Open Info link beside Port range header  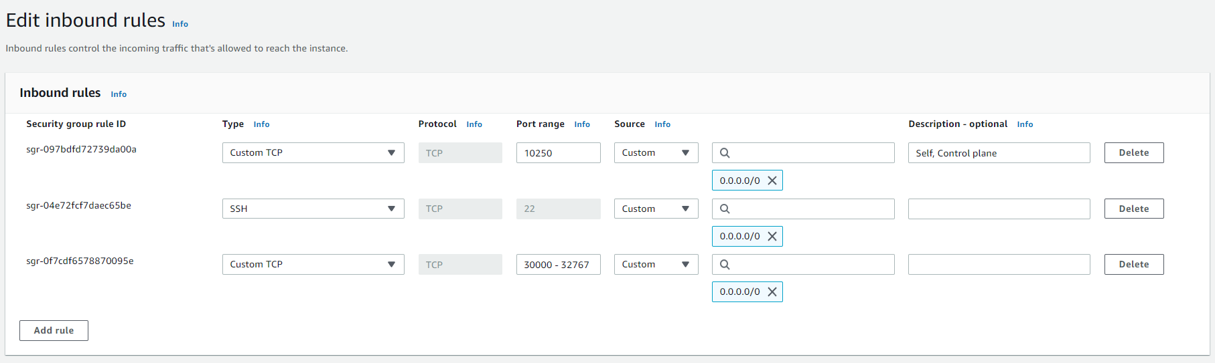(x=582, y=124)
